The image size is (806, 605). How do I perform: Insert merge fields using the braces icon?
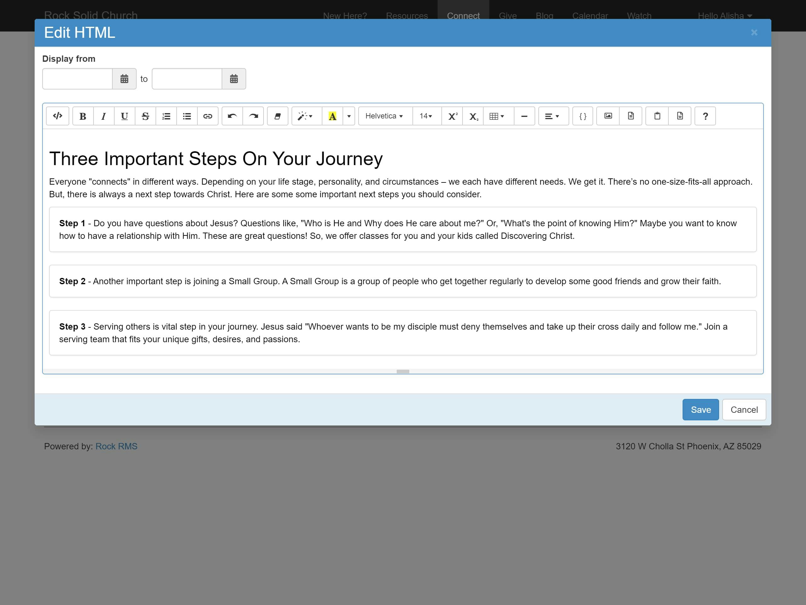pyautogui.click(x=582, y=116)
